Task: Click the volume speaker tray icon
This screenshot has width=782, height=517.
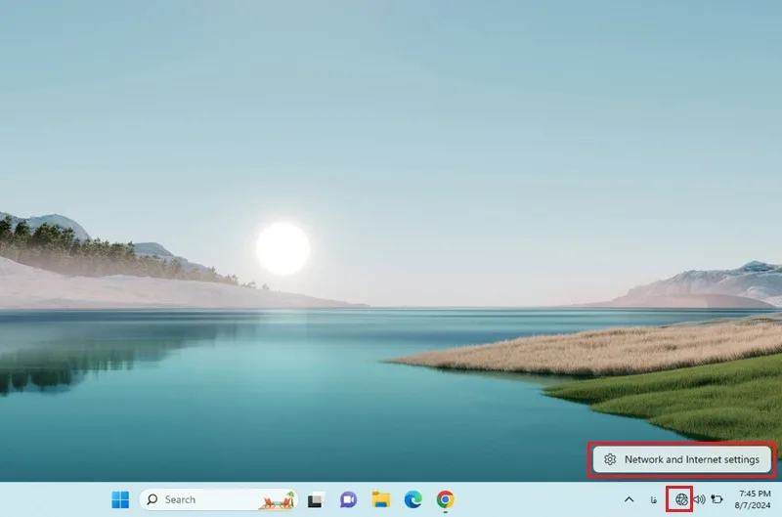Action: tap(699, 499)
